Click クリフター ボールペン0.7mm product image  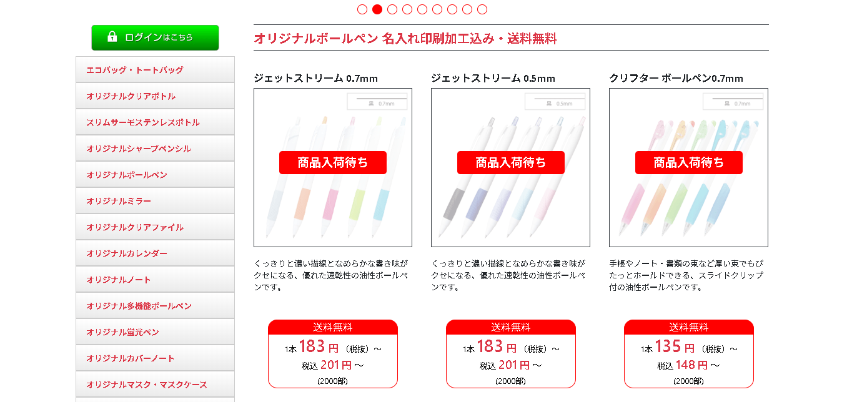click(688, 167)
